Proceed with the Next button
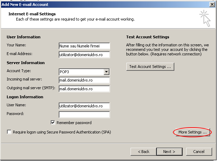Viewport: 217px width, 161px height. pos(169,152)
